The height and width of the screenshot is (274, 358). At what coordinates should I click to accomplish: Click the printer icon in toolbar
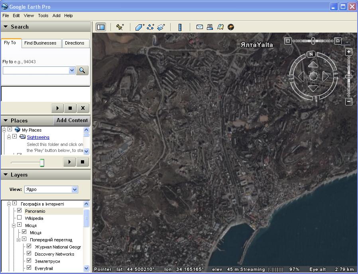[x=210, y=27]
